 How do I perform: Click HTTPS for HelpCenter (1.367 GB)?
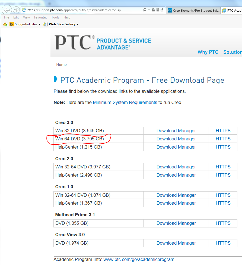pos(223,203)
